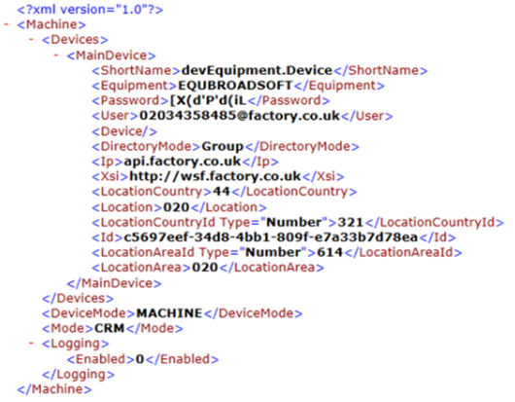Collapse the Machine root node
515x402 pixels.
[6, 24]
